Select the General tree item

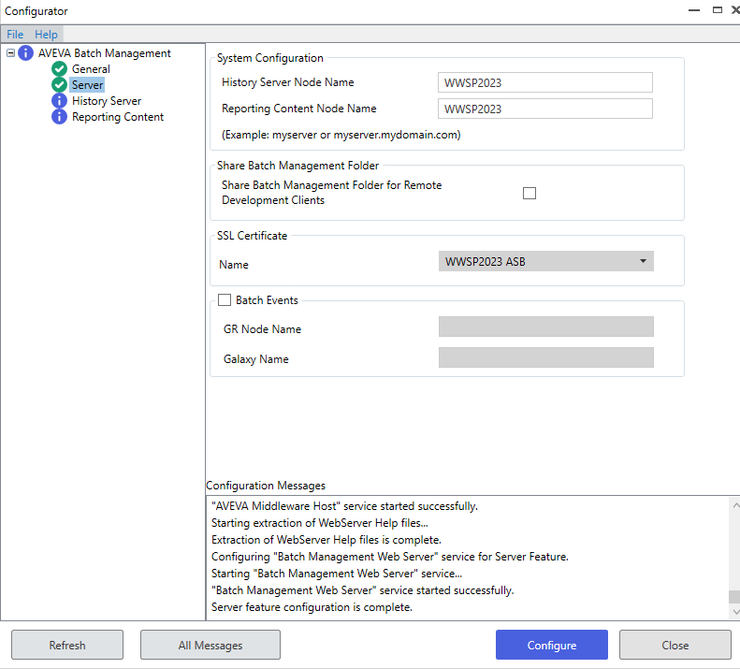coord(91,69)
